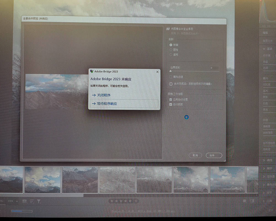Click the blue progress bar at bottom left
Image resolution: width=276 pixels, height=221 pixels.
[22, 211]
